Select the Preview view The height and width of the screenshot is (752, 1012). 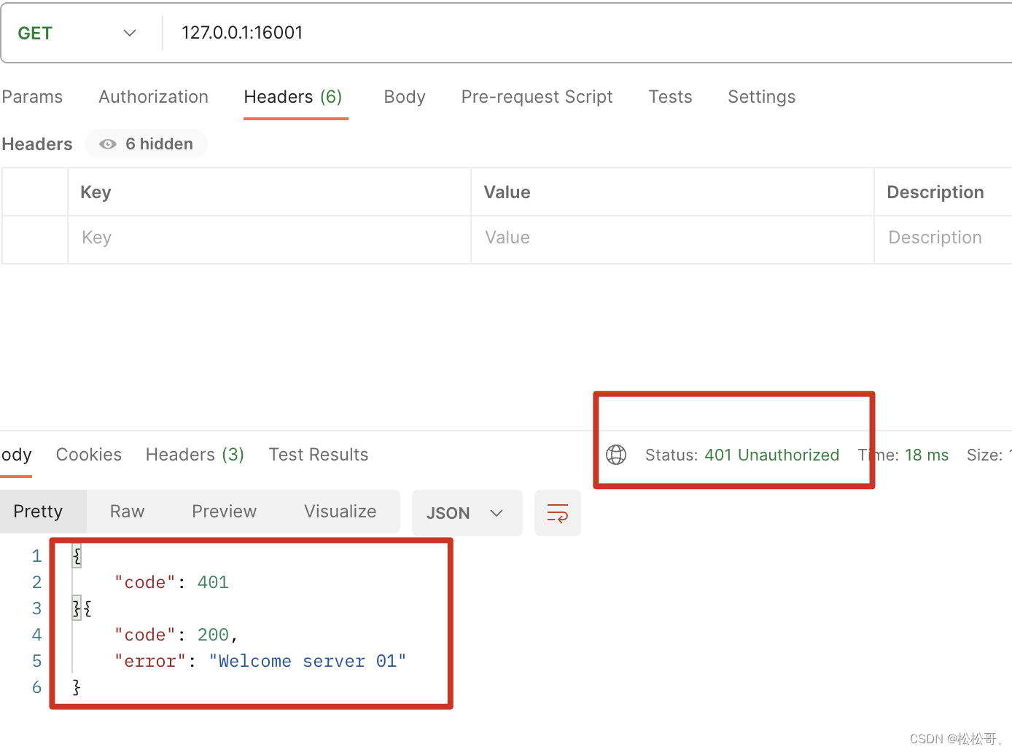point(224,512)
